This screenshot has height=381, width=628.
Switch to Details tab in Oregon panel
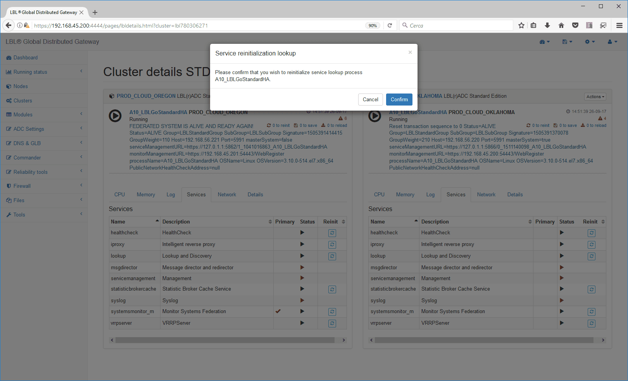click(255, 195)
